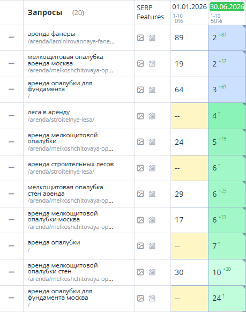
Task: Open the /arenda/stroitelnye-lesa/ URL under леса в аренду
Action: pos(61,120)
